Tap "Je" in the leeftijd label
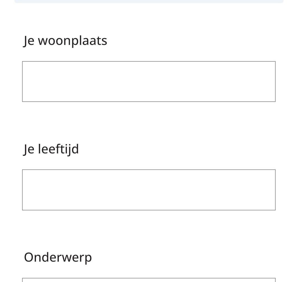Image resolution: width=298 pixels, height=282 pixels. point(29,149)
